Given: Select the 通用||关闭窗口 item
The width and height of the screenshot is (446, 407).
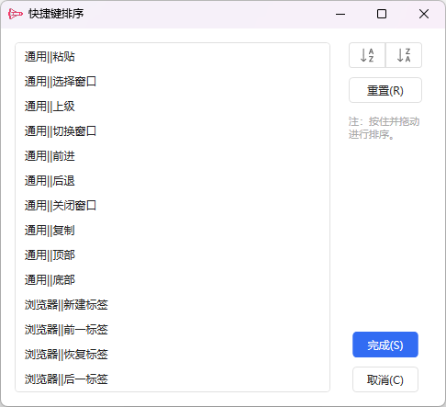Looking at the screenshot, I should point(173,206).
